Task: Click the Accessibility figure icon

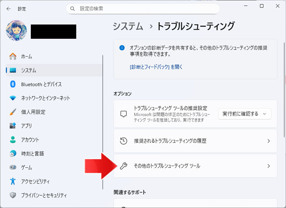Action: tap(13, 181)
